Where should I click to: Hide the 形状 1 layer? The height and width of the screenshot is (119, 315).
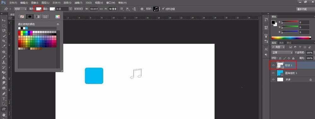coord(273,65)
